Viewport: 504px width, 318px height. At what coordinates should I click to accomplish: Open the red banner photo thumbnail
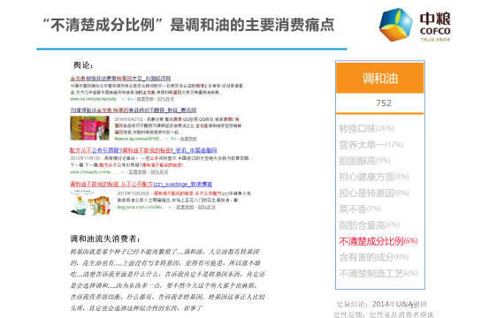(89, 128)
